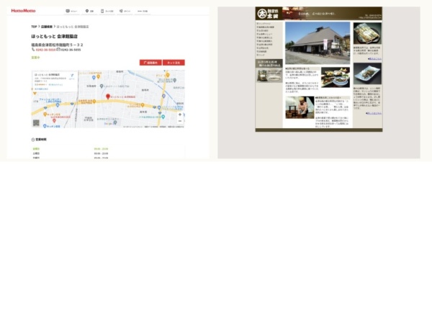The width and height of the screenshot is (432, 324).
Task: Click the red Hotto Motto map pin
Action: pos(108,96)
